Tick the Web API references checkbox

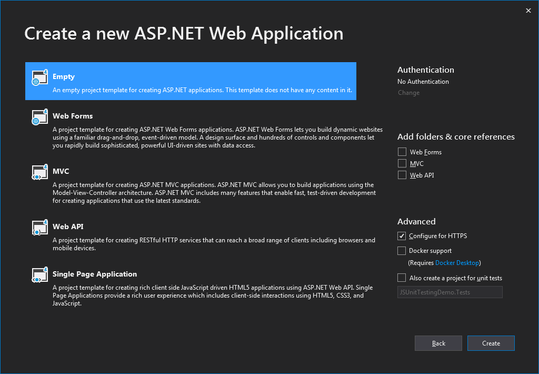click(402, 175)
